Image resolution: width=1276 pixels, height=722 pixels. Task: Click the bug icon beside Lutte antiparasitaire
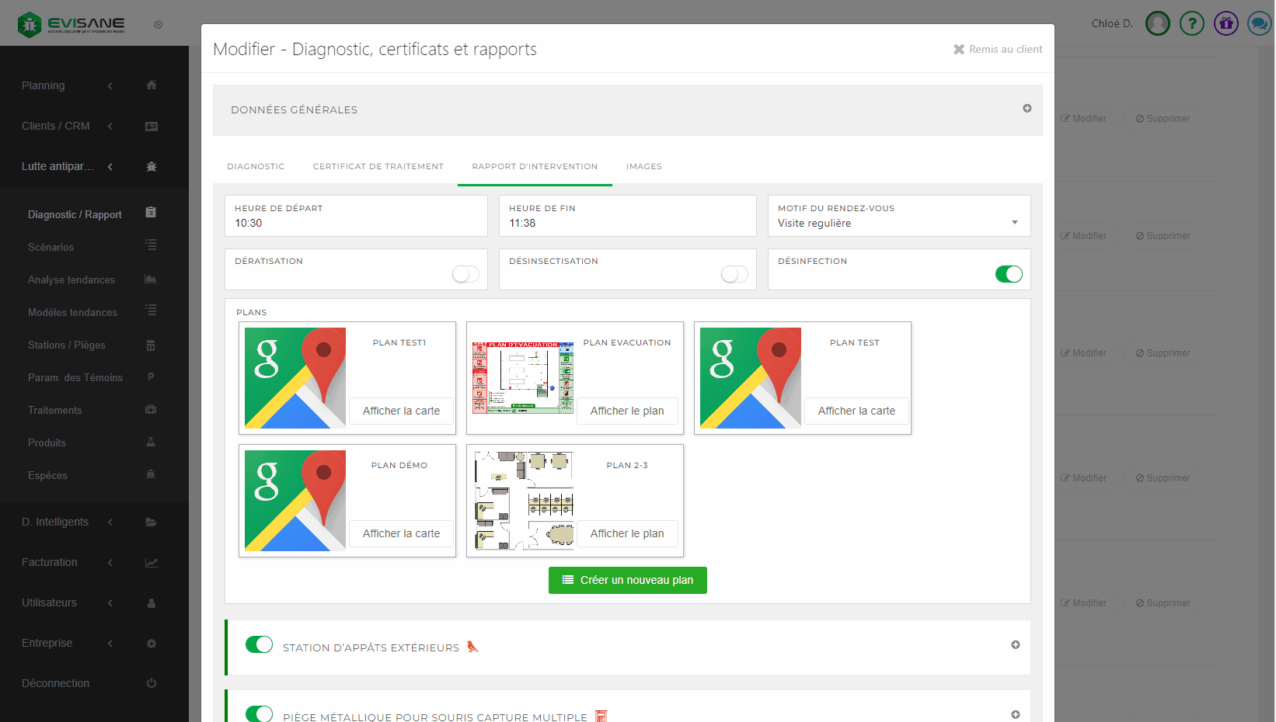click(x=152, y=166)
